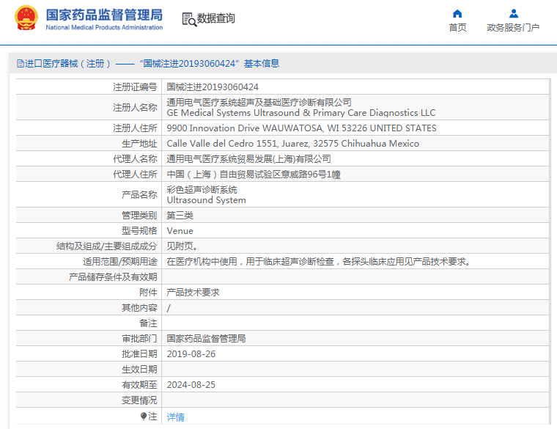Image resolution: width=557 pixels, height=429 pixels.
Task: Click the slash value in 其他内容 row
Action: pyautogui.click(x=169, y=308)
